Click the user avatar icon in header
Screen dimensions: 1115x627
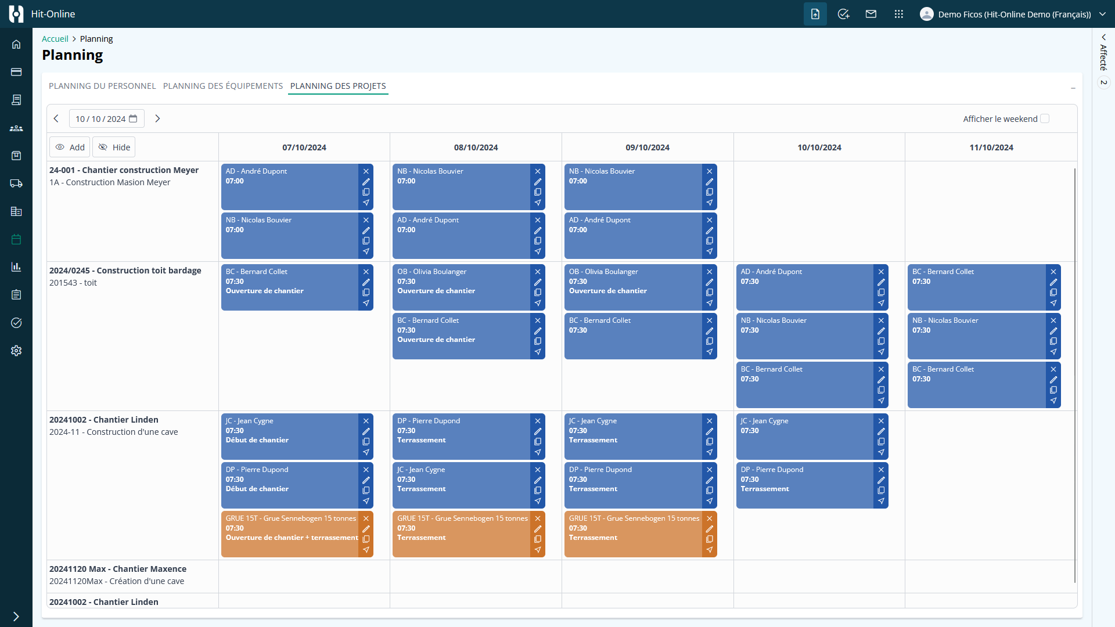[x=927, y=14]
